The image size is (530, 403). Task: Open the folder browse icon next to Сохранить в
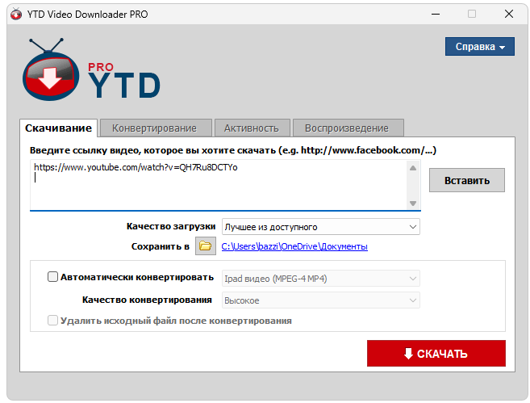[206, 246]
